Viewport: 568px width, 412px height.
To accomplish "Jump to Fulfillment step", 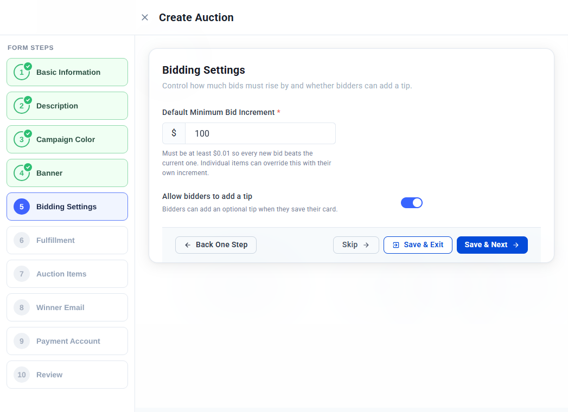I will click(x=67, y=240).
